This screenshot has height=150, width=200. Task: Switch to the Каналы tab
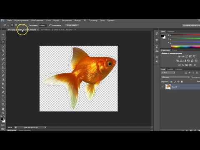click(x=170, y=69)
